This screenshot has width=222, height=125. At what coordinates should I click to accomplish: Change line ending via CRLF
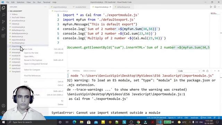[x=186, y=118]
